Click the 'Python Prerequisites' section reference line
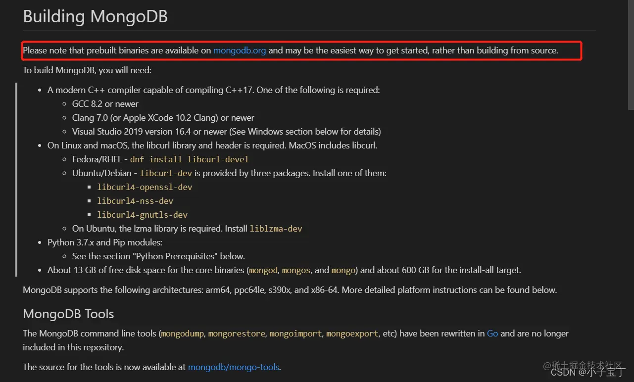This screenshot has width=634, height=382. pyautogui.click(x=158, y=256)
